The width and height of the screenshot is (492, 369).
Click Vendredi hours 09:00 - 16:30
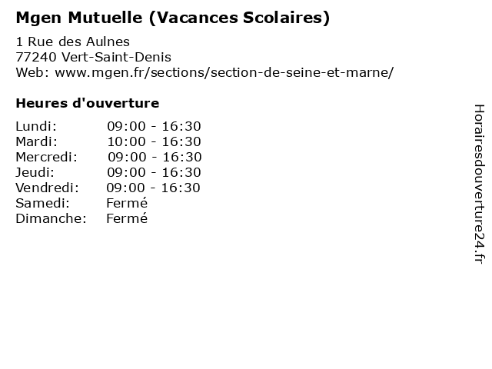coord(153,188)
